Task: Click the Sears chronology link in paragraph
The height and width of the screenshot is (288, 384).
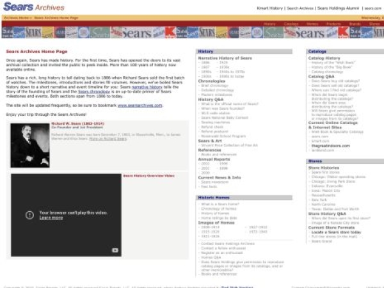Action: pos(94,92)
